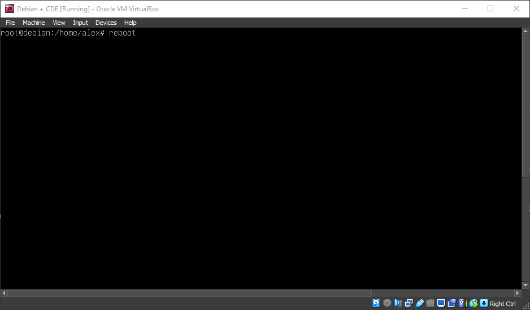Click the optical disc drive status icon
This screenshot has width=530, height=310.
387,303
